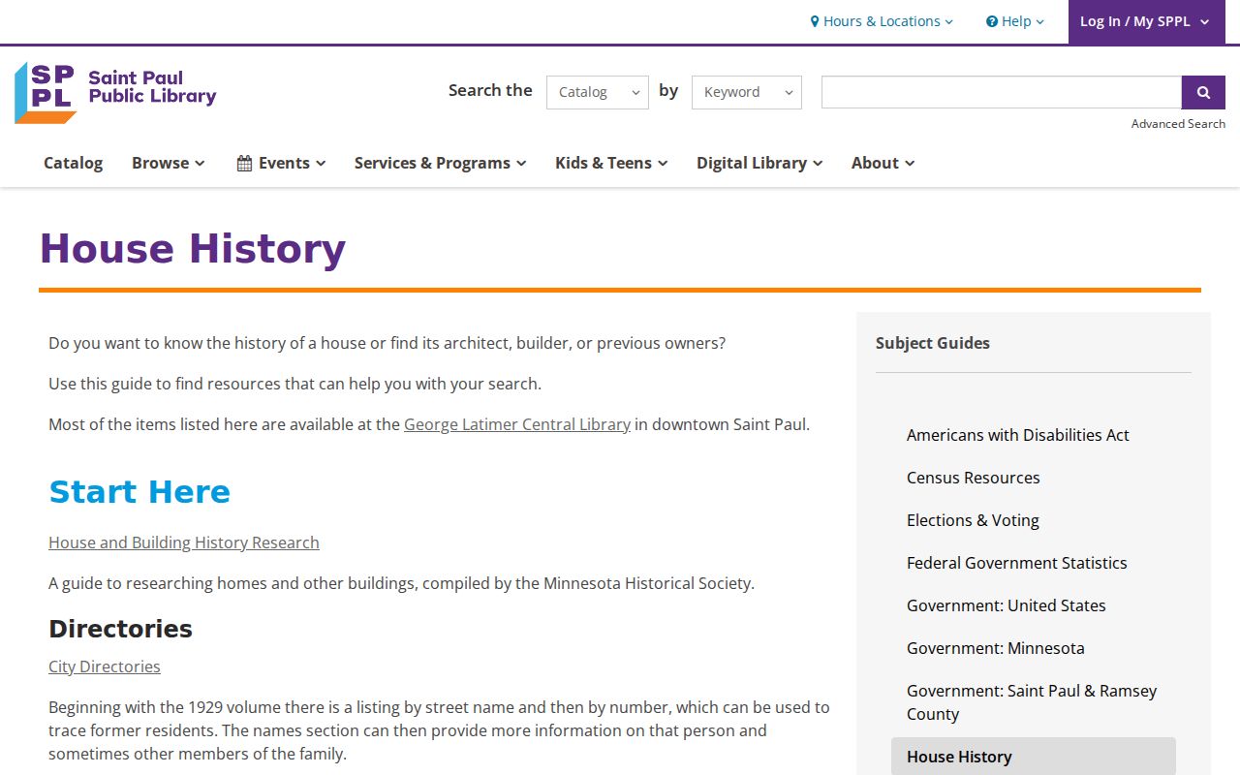Open the Hours & Locations dropdown
The height and width of the screenshot is (775, 1240).
pos(882,21)
